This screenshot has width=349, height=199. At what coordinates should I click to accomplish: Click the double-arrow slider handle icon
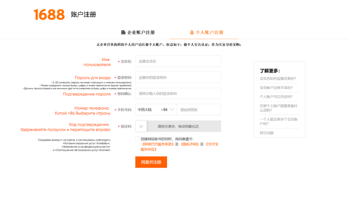tap(141, 126)
